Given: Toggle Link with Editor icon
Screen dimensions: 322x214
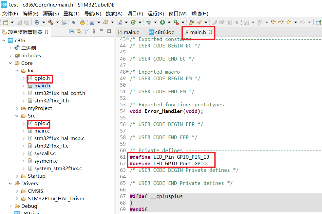Looking at the screenshot, I should click(79, 31).
